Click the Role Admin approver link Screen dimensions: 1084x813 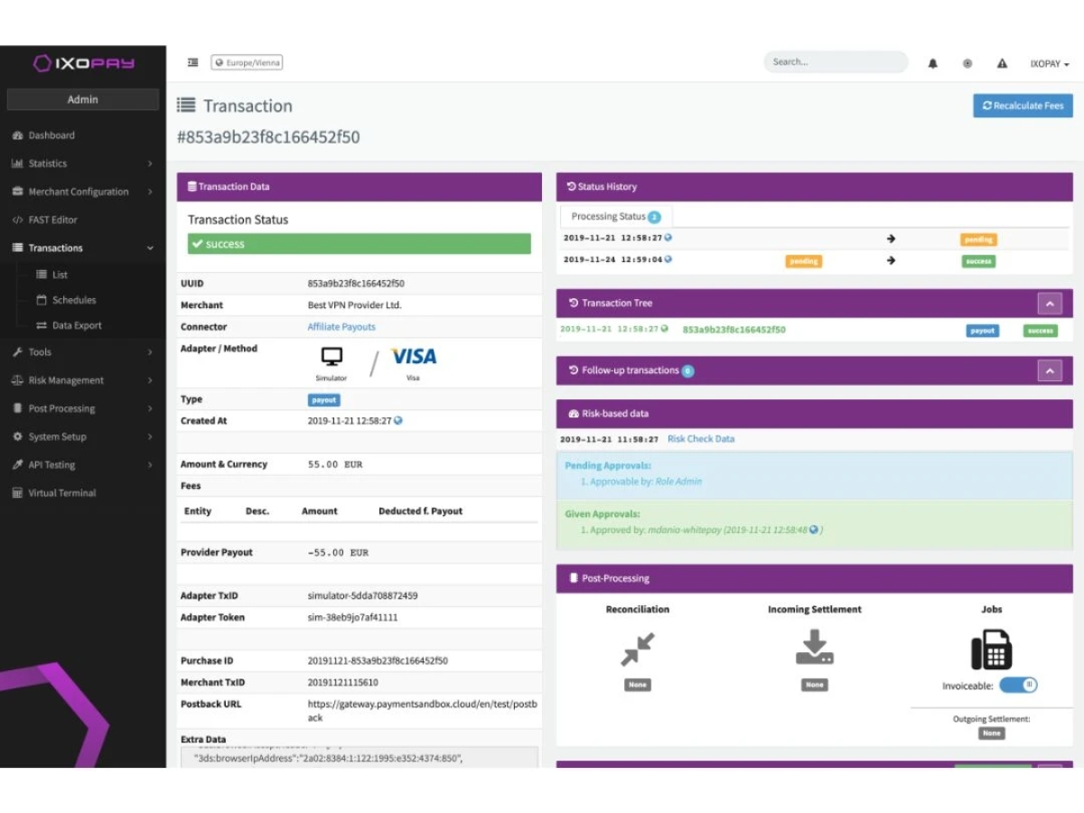(x=678, y=481)
